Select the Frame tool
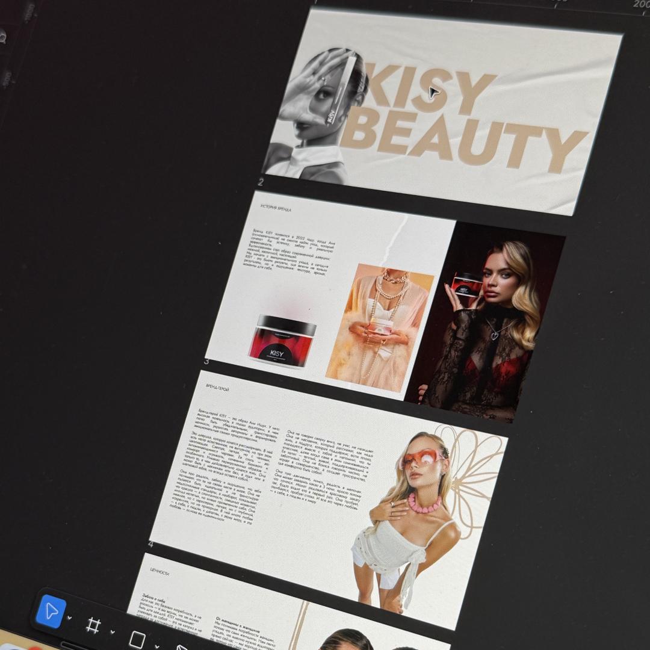 [93, 625]
